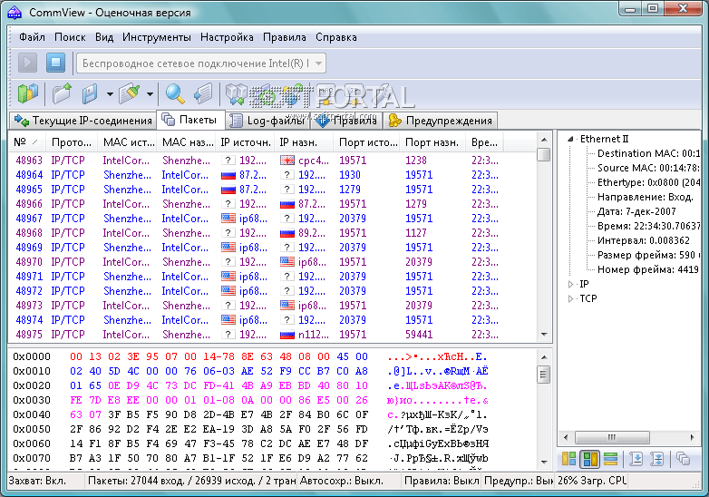Open the save icon dropdown arrow
This screenshot has height=497, width=709.
coord(109,93)
